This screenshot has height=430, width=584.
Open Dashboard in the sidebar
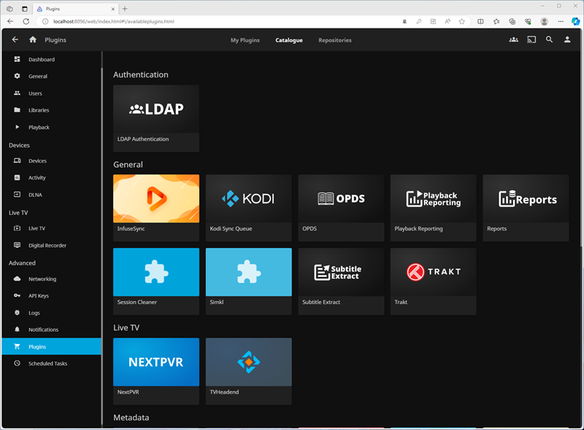pyautogui.click(x=42, y=60)
